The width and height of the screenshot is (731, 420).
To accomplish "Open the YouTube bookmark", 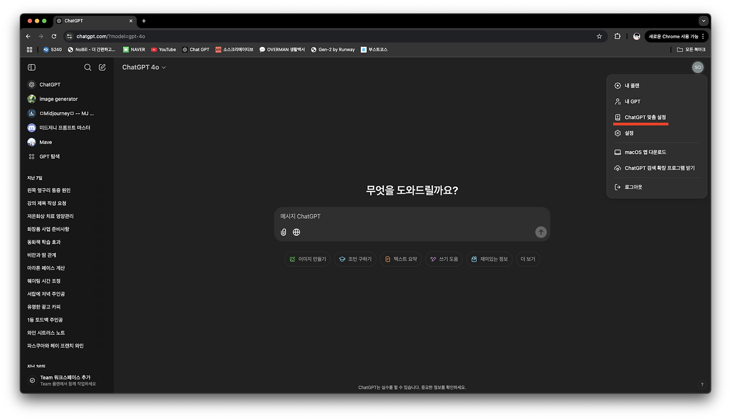I will pos(163,50).
